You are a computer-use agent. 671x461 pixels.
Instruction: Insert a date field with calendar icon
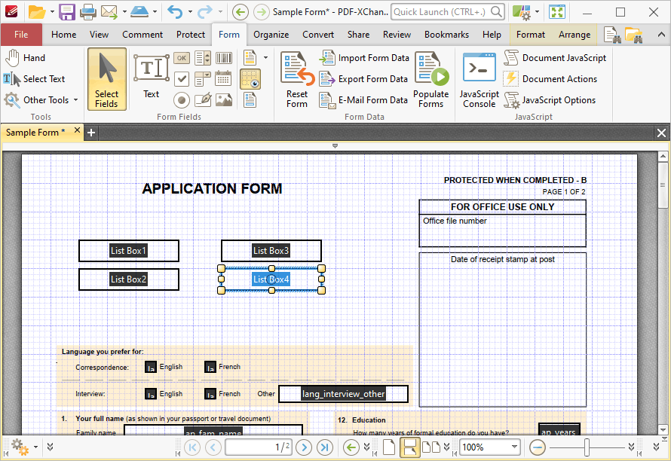[x=223, y=78]
